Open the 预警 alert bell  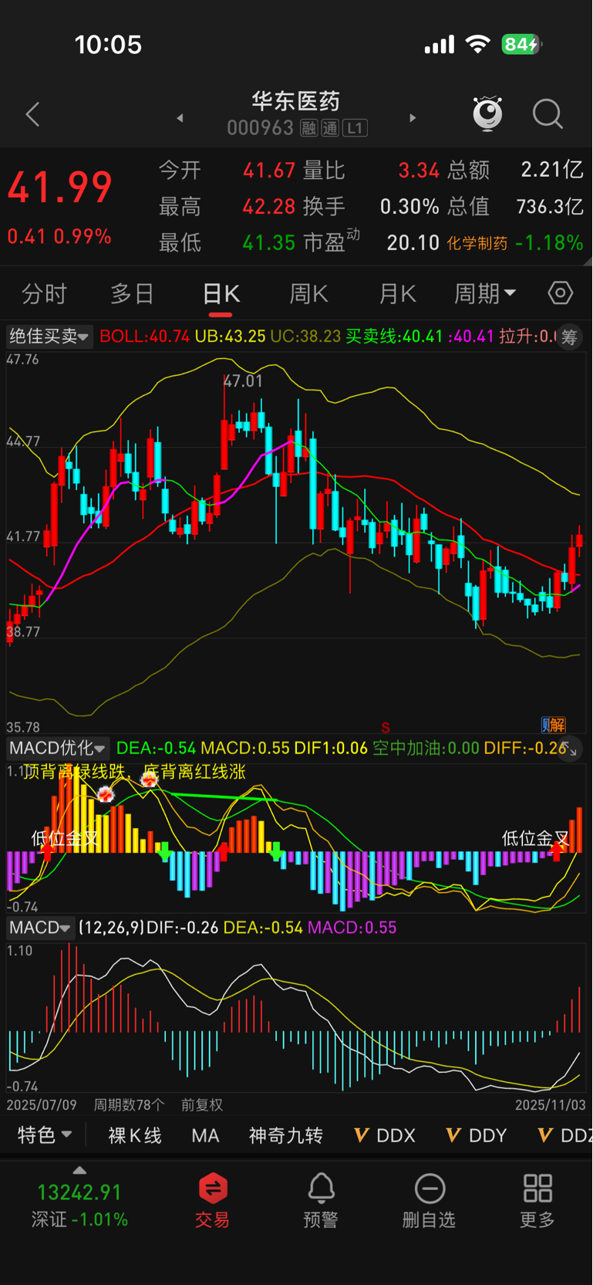321,1200
